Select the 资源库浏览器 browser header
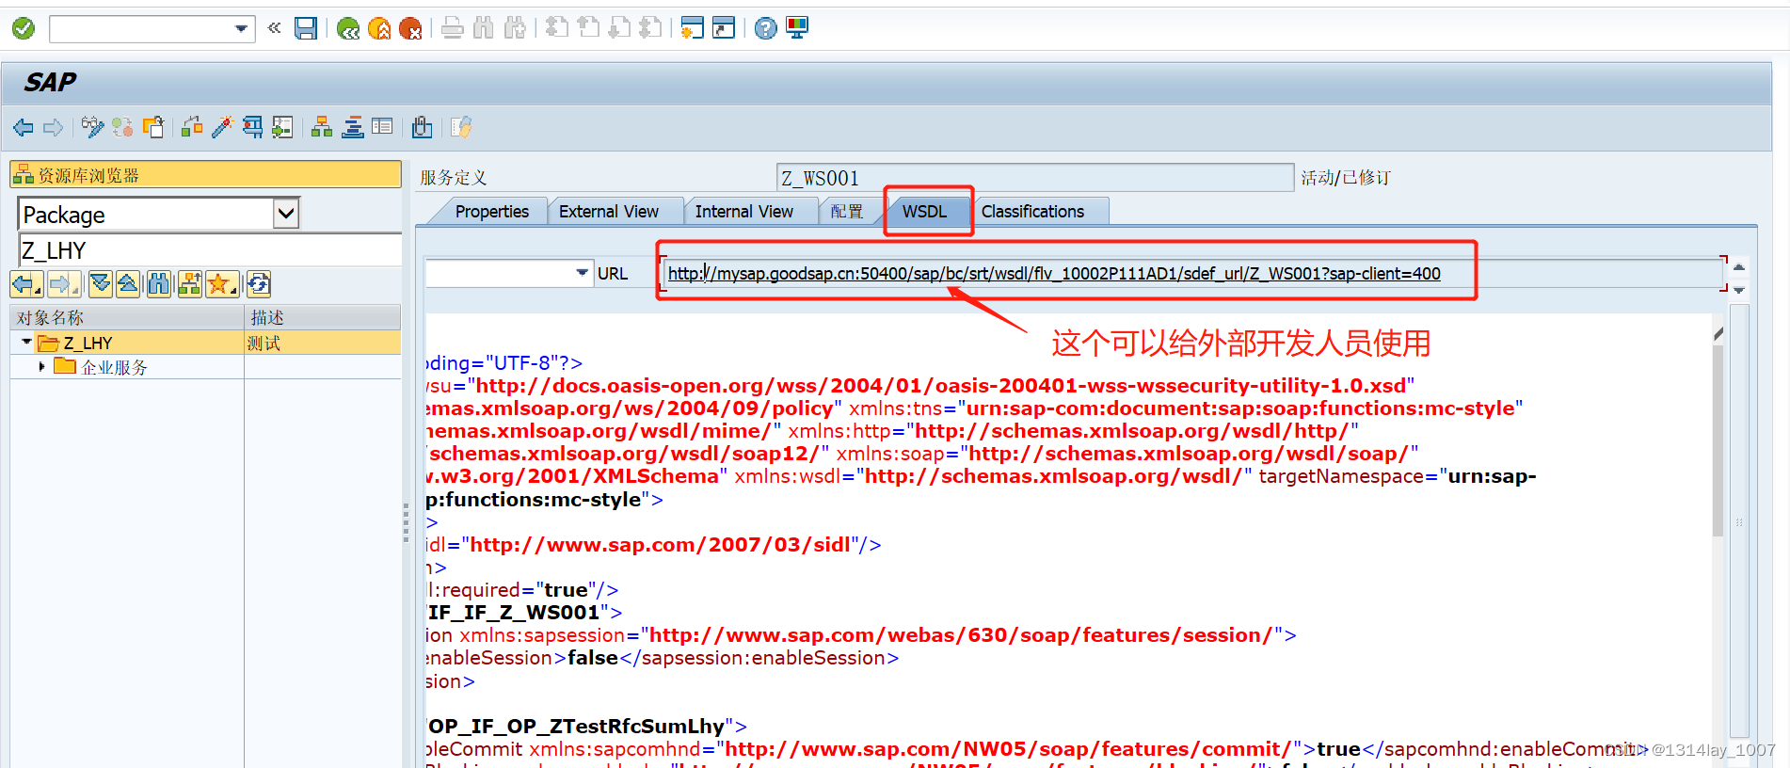 coord(205,175)
